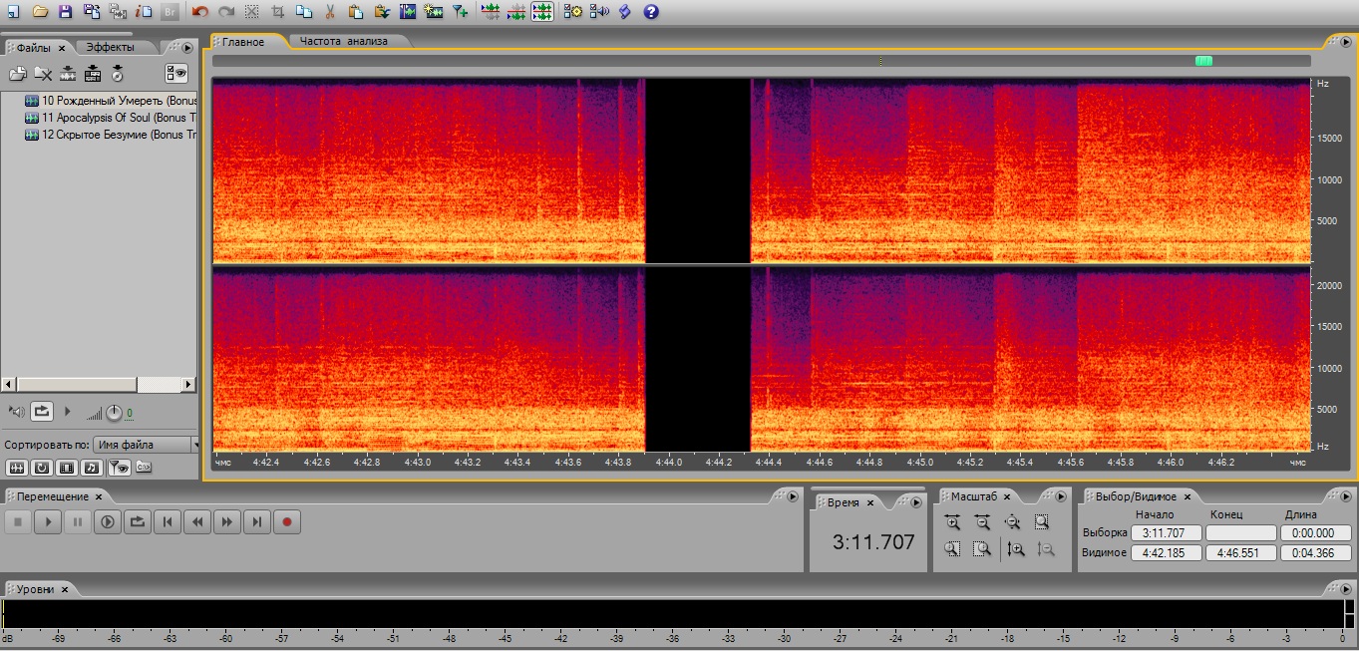Toggle the show markers filter eye button
The height and width of the screenshot is (651, 1359).
tap(118, 467)
